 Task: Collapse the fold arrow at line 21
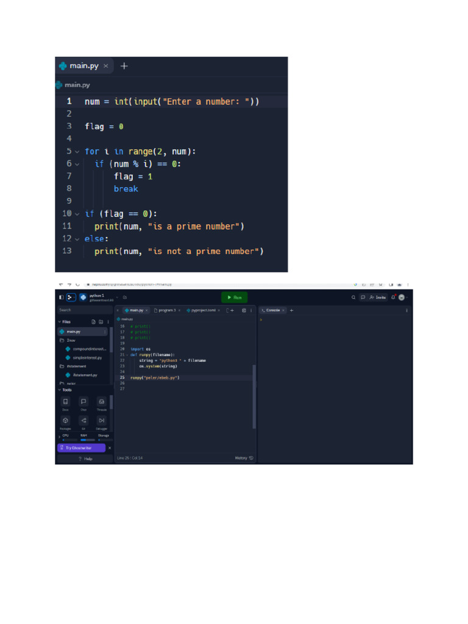(x=127, y=355)
